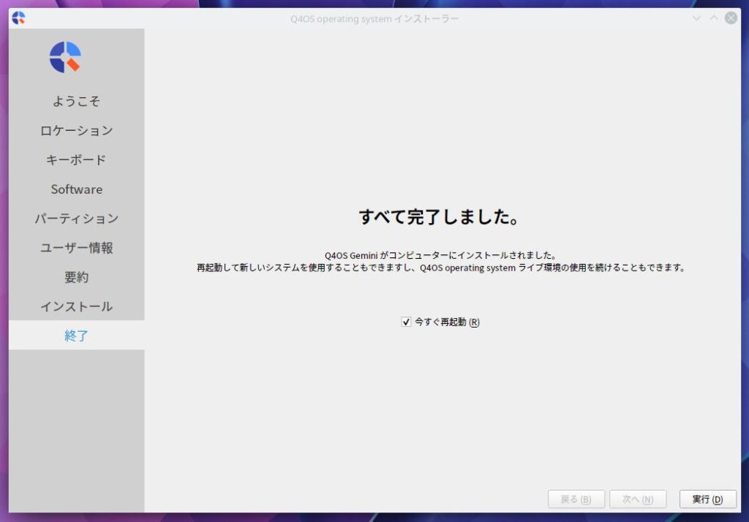This screenshot has height=522, width=749.
Task: Click the installer window title text
Action: coord(374,18)
